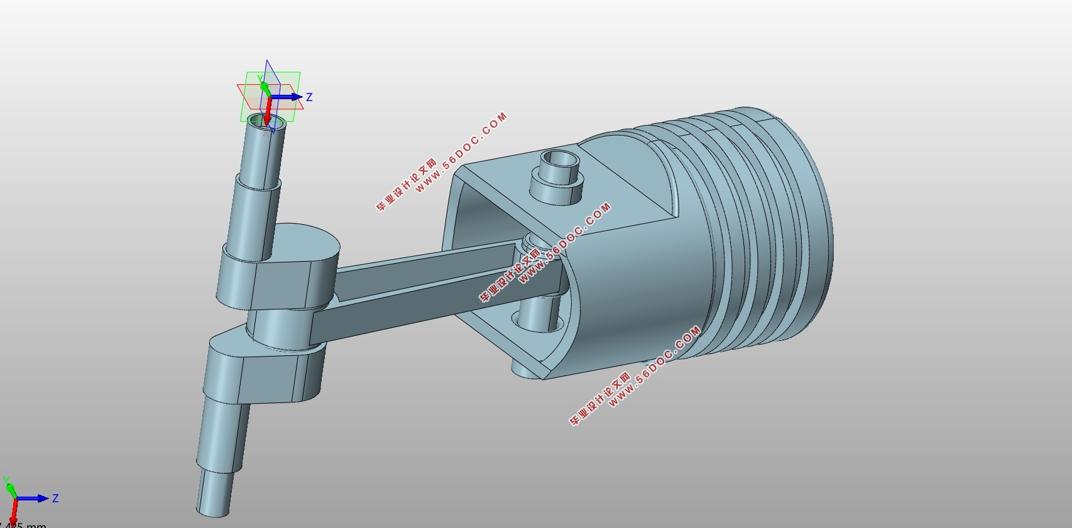Select the crankshaft bottom journal end
This screenshot has width=1072, height=528.
pos(214,496)
